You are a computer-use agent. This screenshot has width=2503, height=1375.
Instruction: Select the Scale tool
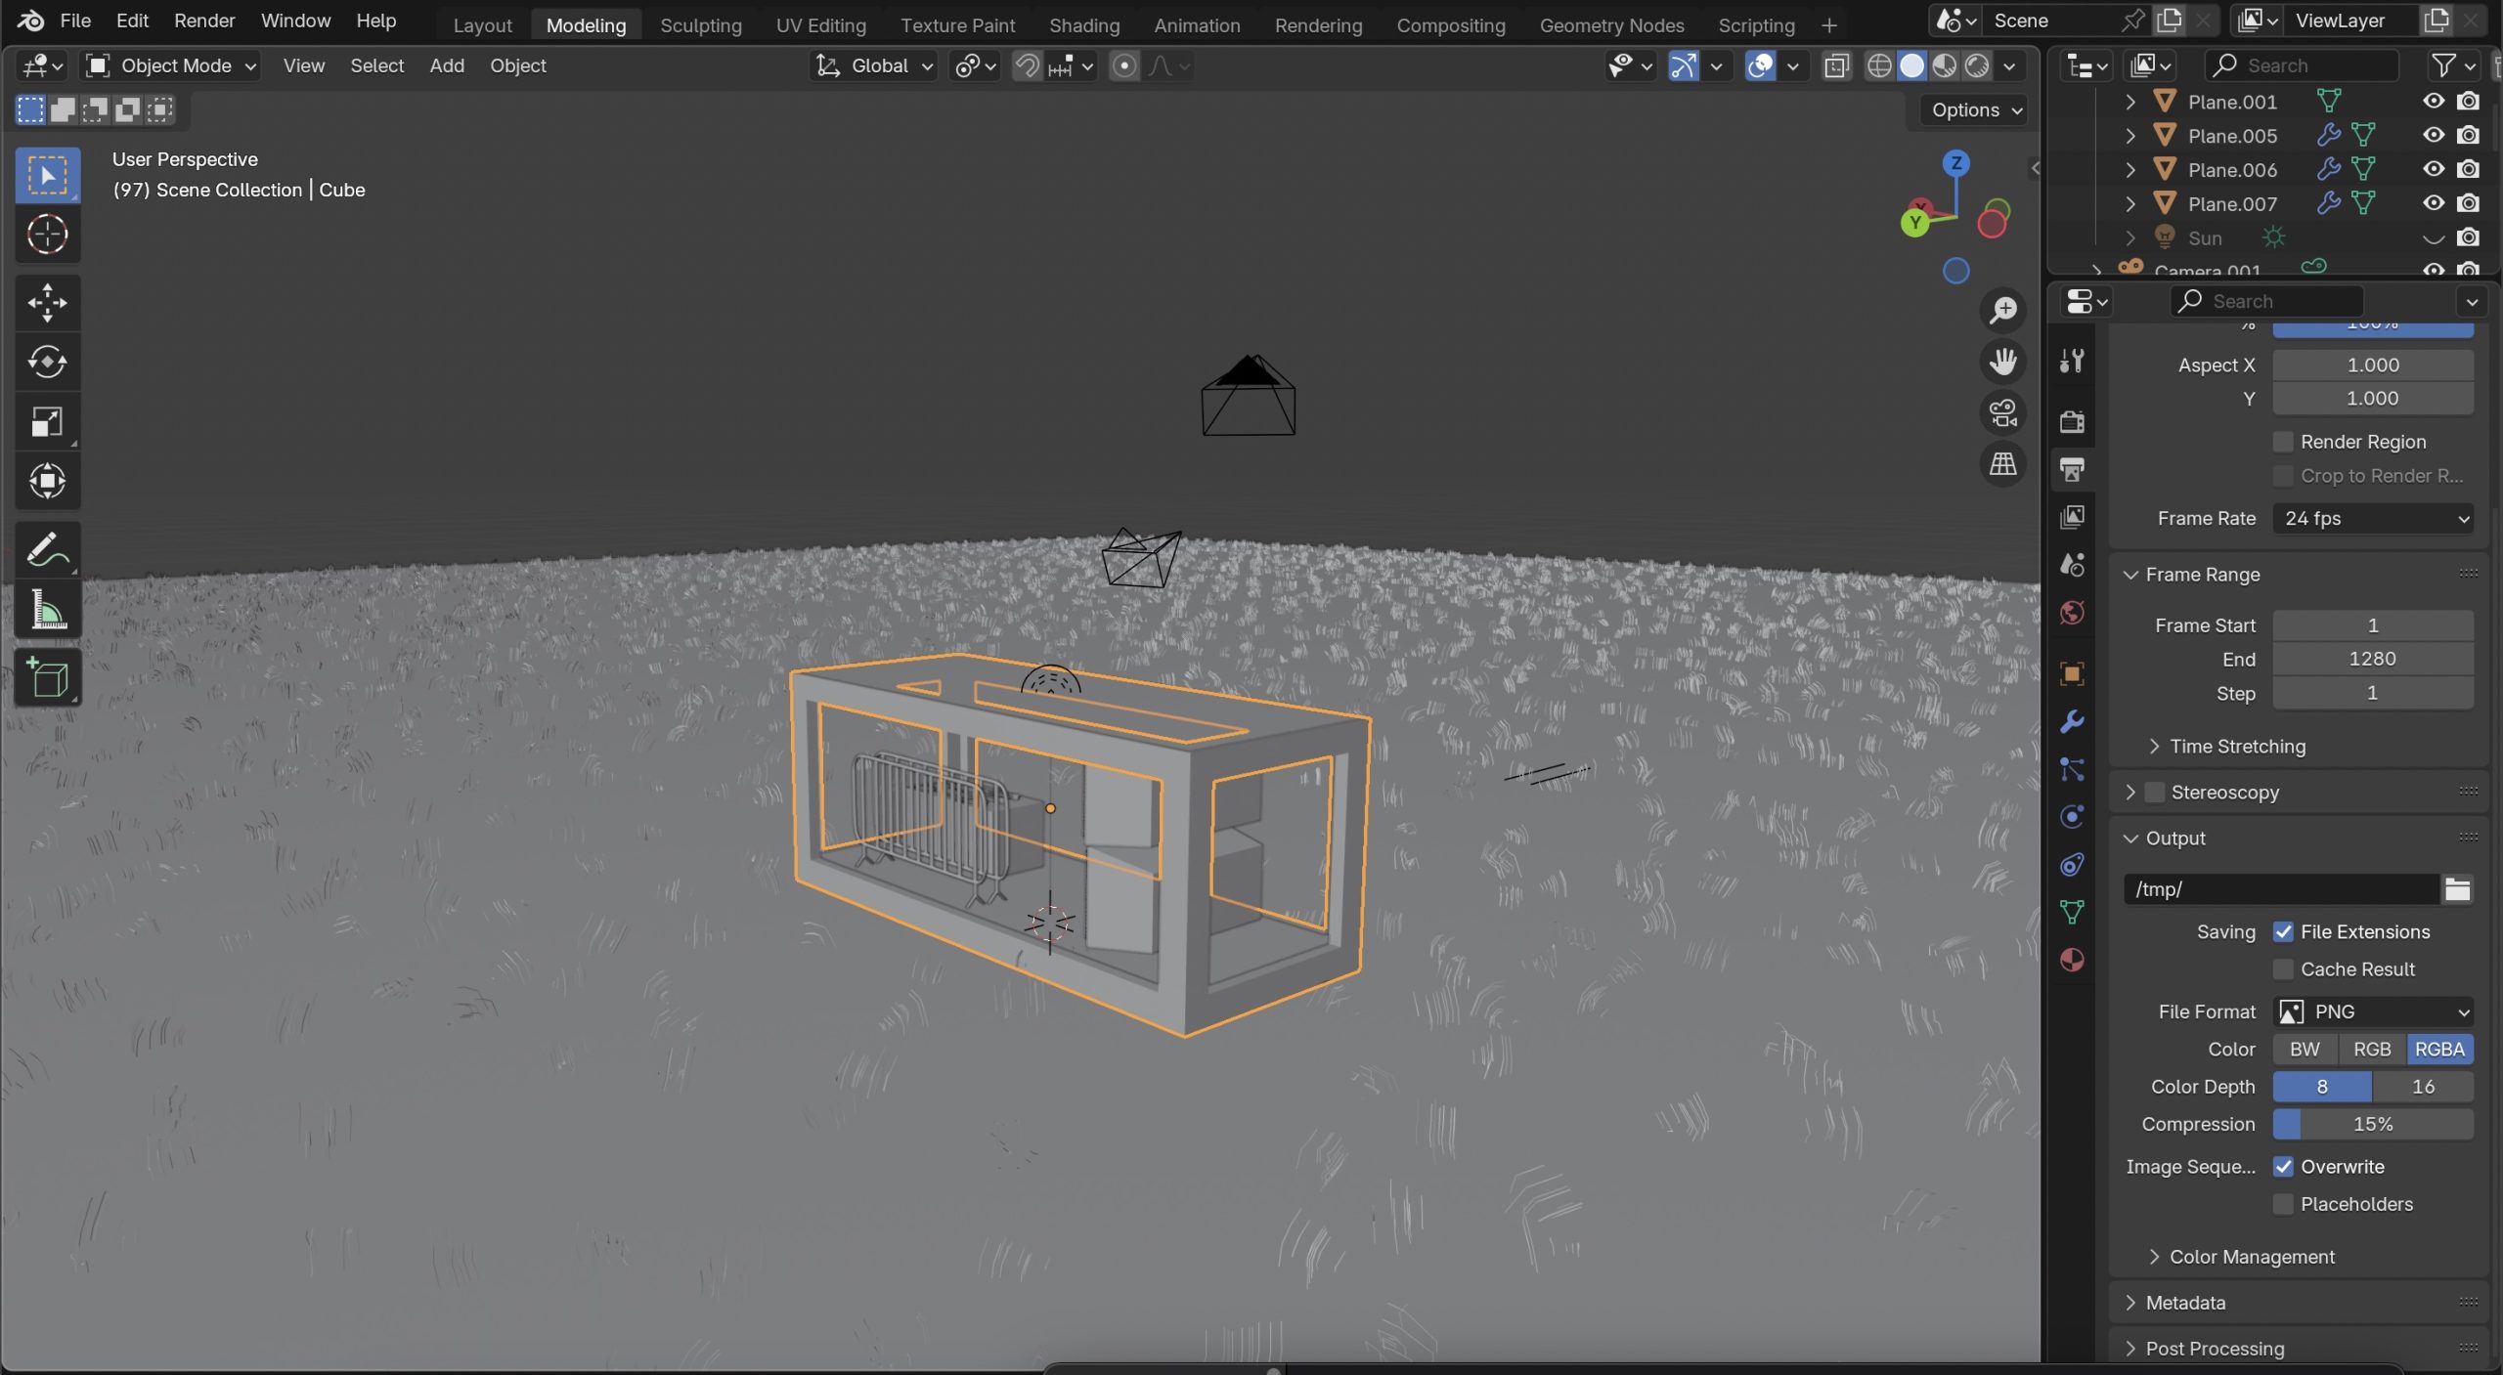click(x=47, y=422)
